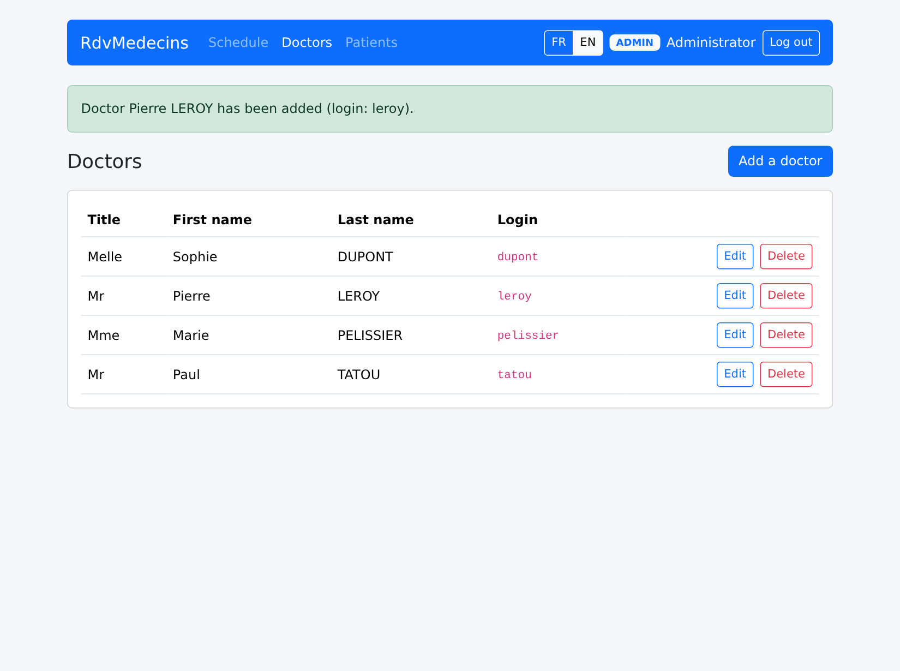Select the login value pelissier
The image size is (900, 671).
coord(528,335)
